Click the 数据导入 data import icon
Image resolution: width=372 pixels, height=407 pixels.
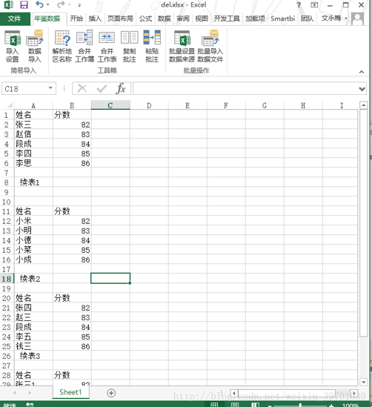click(35, 46)
